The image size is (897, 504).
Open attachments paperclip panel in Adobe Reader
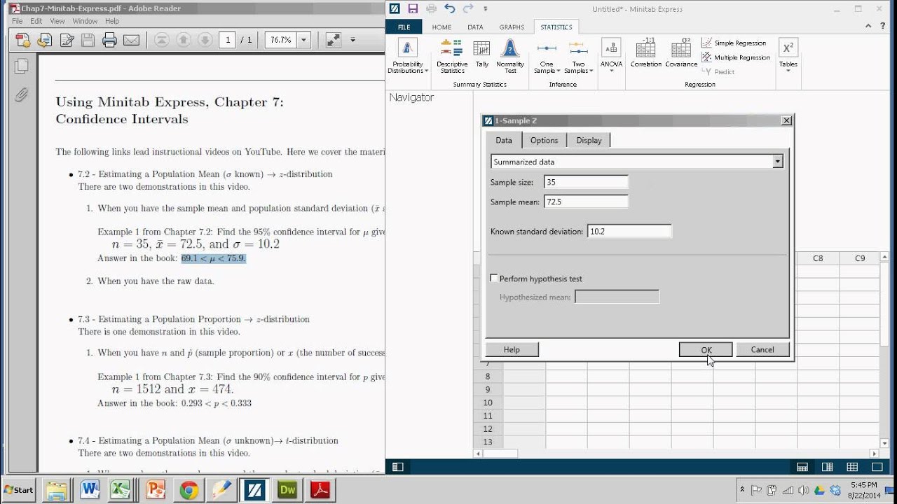22,94
